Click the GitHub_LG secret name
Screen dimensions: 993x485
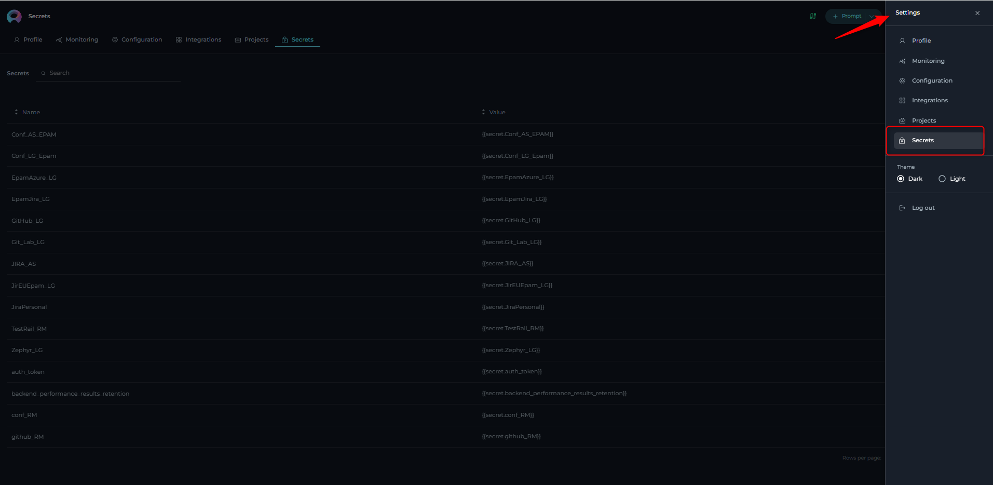(x=27, y=221)
